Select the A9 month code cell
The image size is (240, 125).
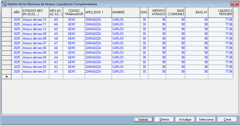56,34
